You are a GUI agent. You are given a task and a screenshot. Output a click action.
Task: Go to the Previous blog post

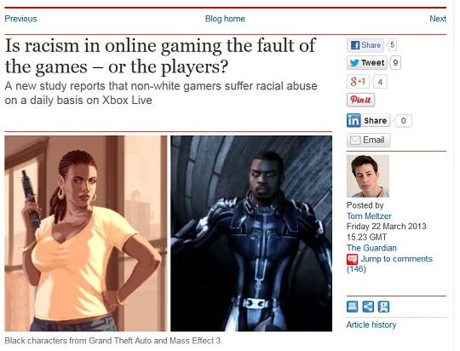(x=20, y=19)
